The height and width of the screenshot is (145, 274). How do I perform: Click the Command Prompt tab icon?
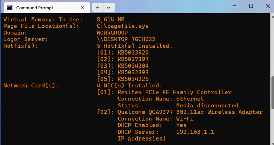point(10,7)
